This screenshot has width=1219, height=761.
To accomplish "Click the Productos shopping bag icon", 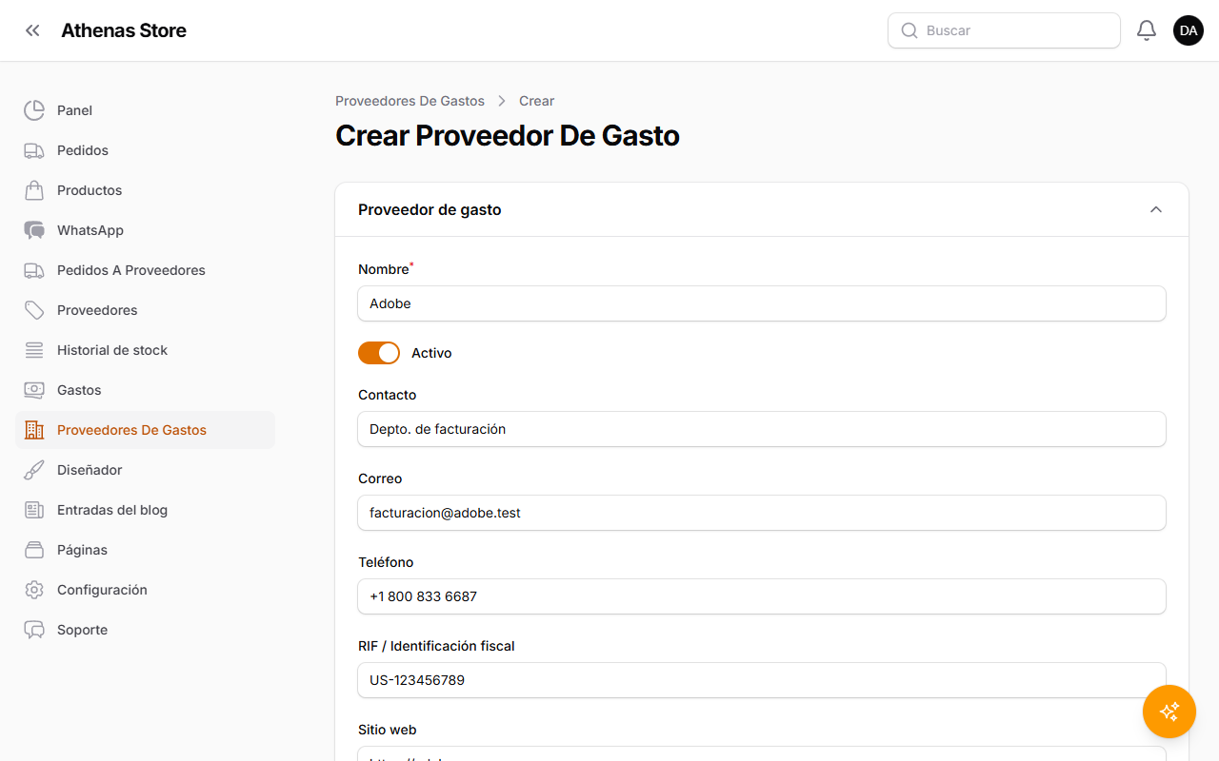I will click(x=34, y=190).
